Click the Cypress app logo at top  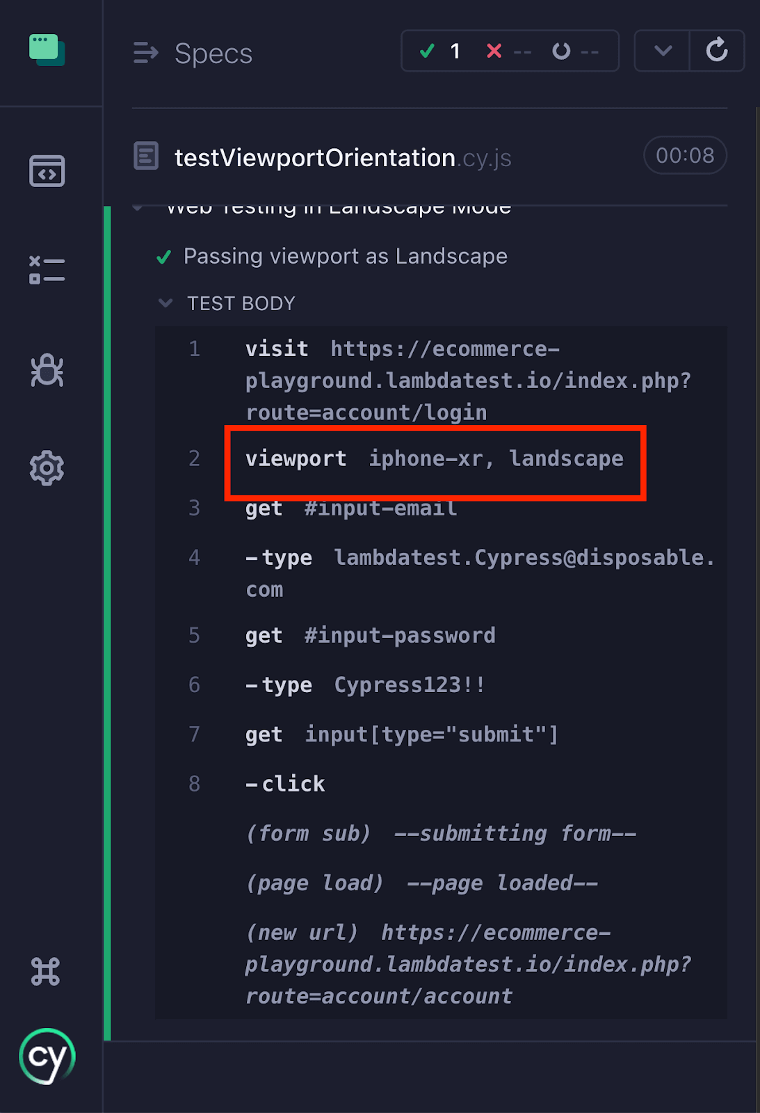click(47, 51)
